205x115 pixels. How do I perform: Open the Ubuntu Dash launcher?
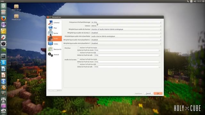click(4, 6)
